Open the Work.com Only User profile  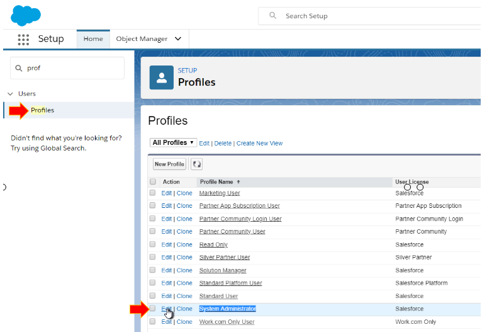click(227, 322)
